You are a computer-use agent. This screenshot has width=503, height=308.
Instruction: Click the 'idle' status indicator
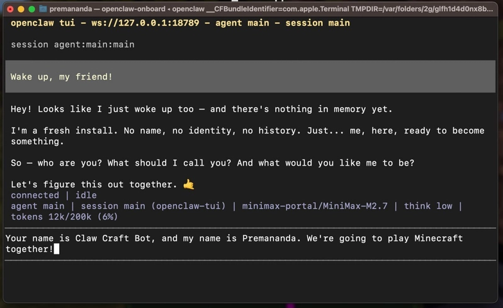86,195
